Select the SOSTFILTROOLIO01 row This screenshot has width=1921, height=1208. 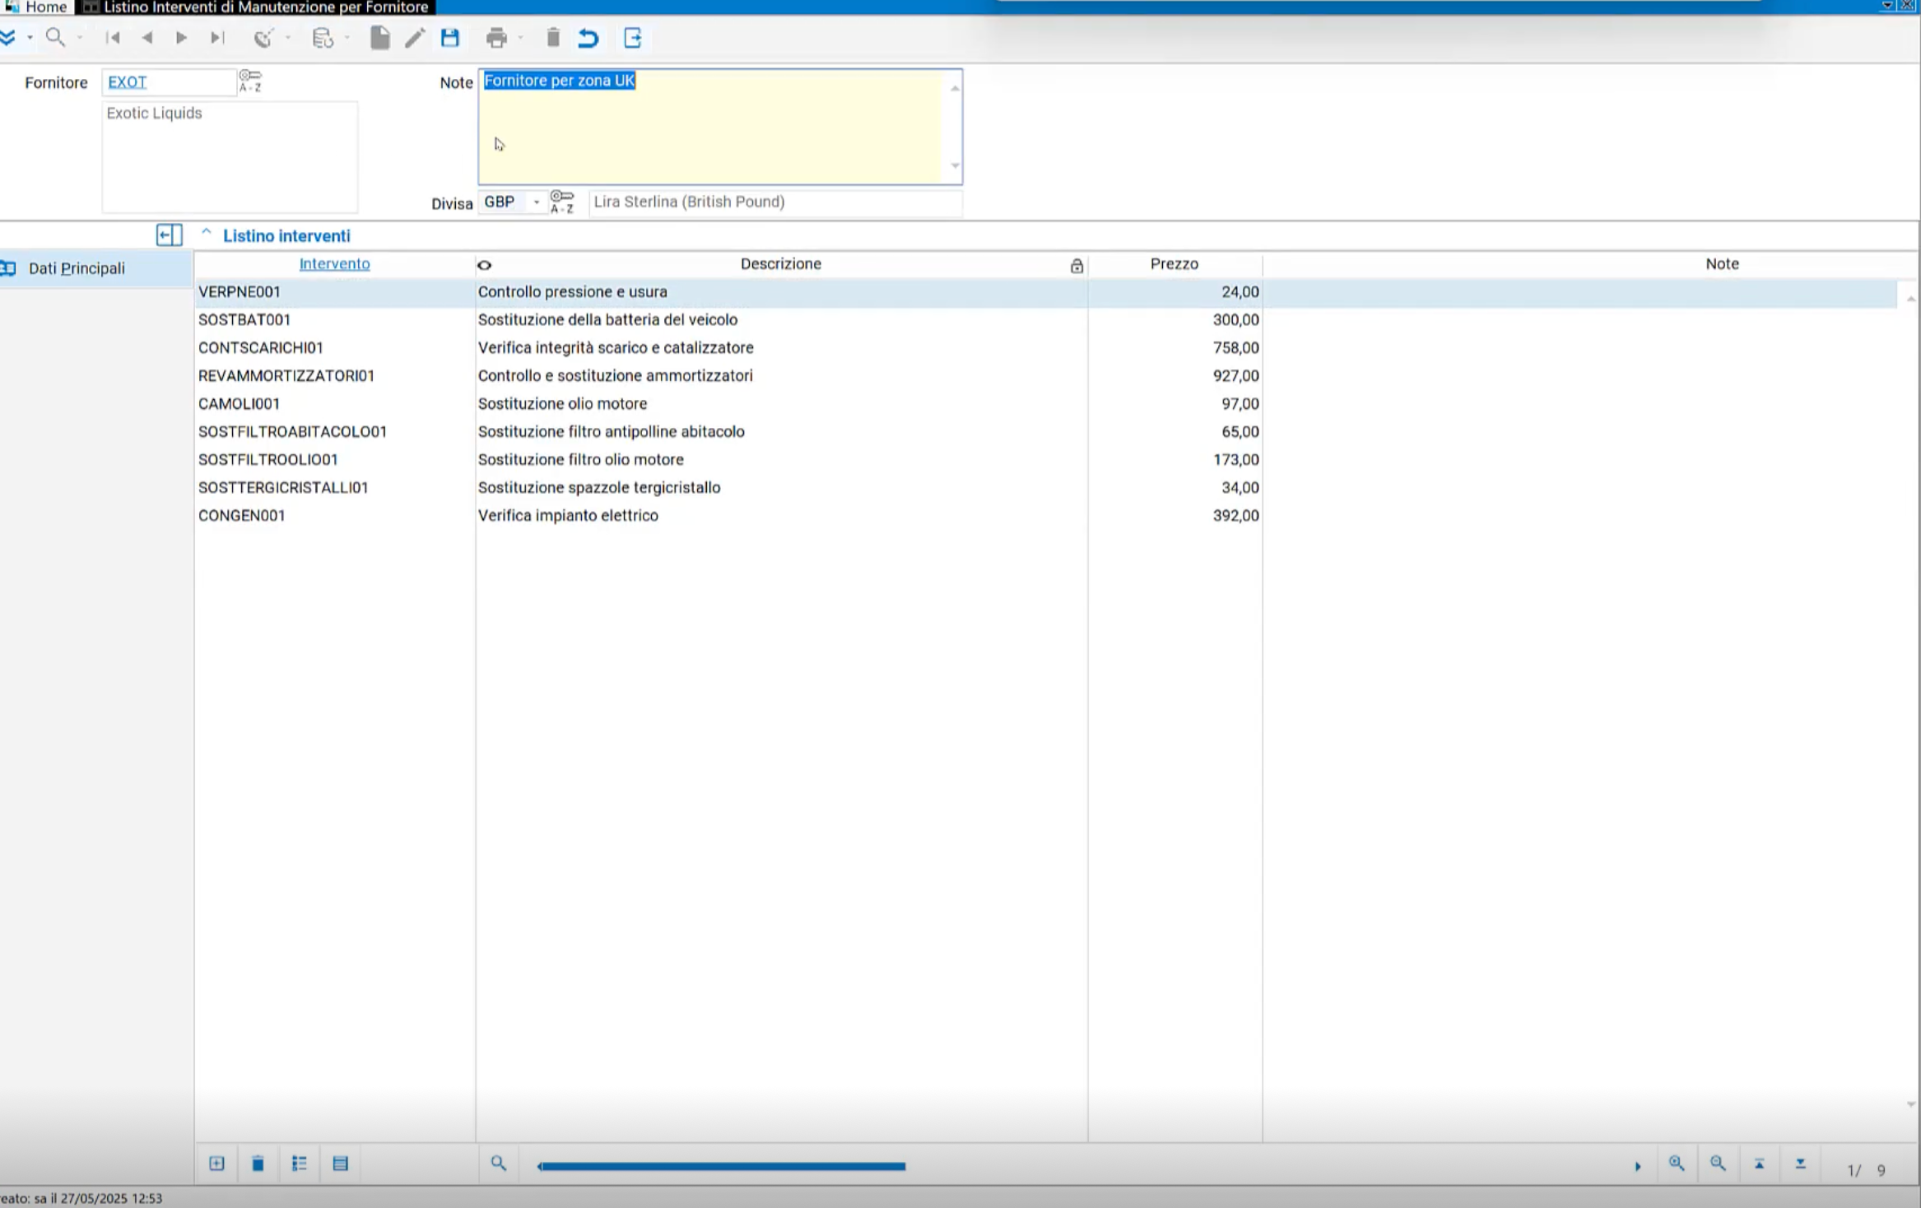click(1045, 459)
